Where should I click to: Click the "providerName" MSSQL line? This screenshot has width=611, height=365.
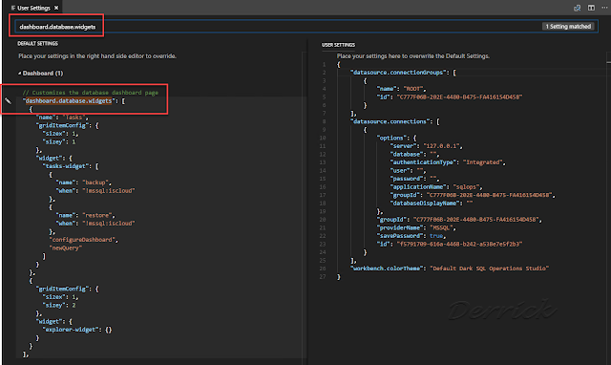point(416,227)
